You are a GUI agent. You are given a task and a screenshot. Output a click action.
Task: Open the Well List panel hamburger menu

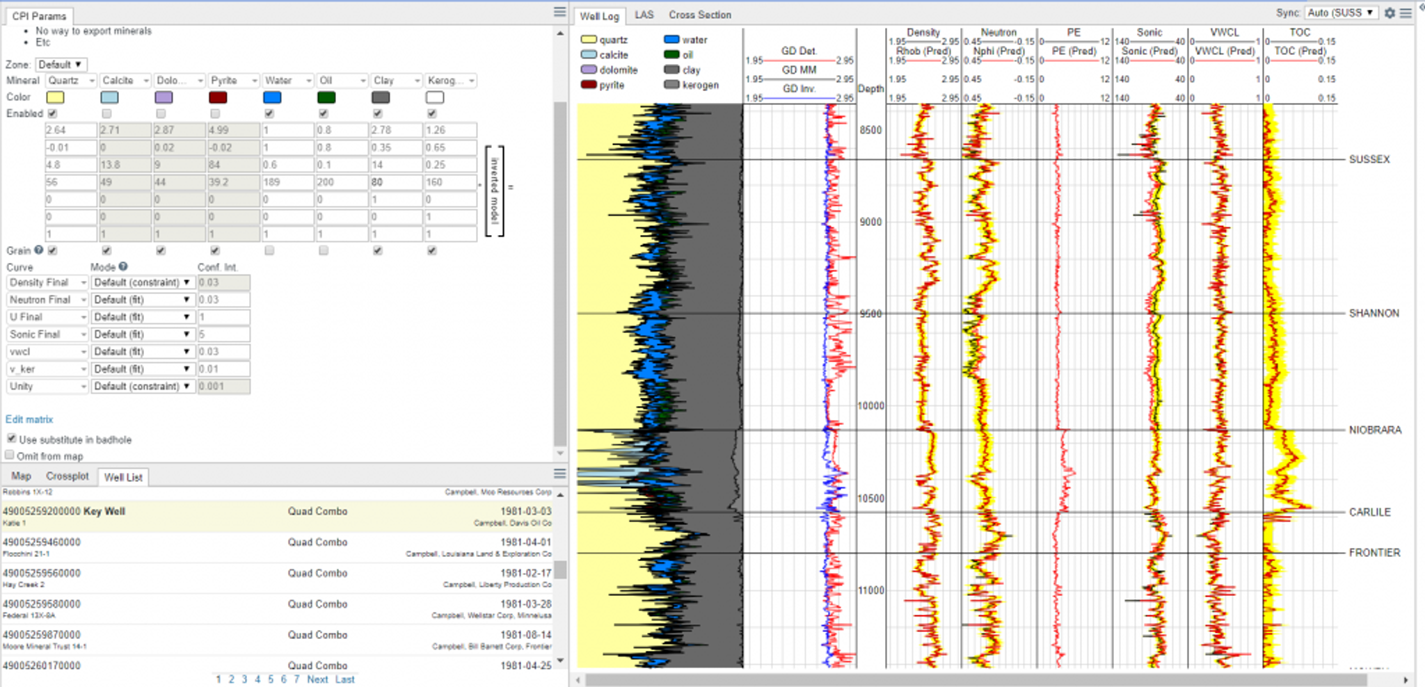[559, 474]
